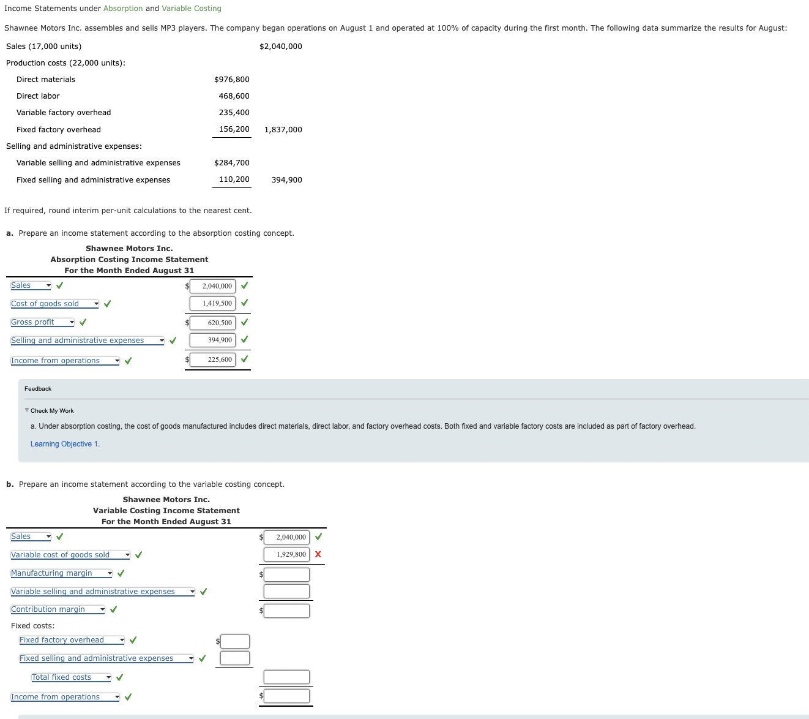
Task: Click the checkmark beside Total fixed costs label
Action: pos(120,677)
